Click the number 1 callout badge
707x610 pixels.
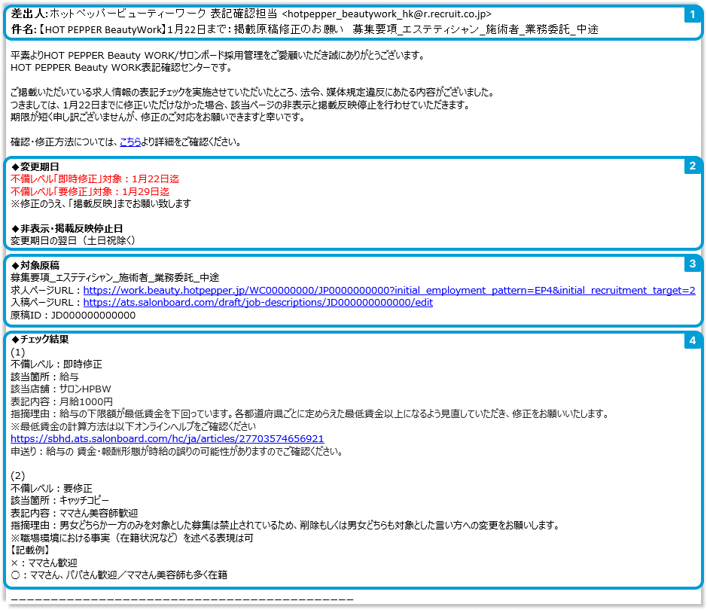693,15
